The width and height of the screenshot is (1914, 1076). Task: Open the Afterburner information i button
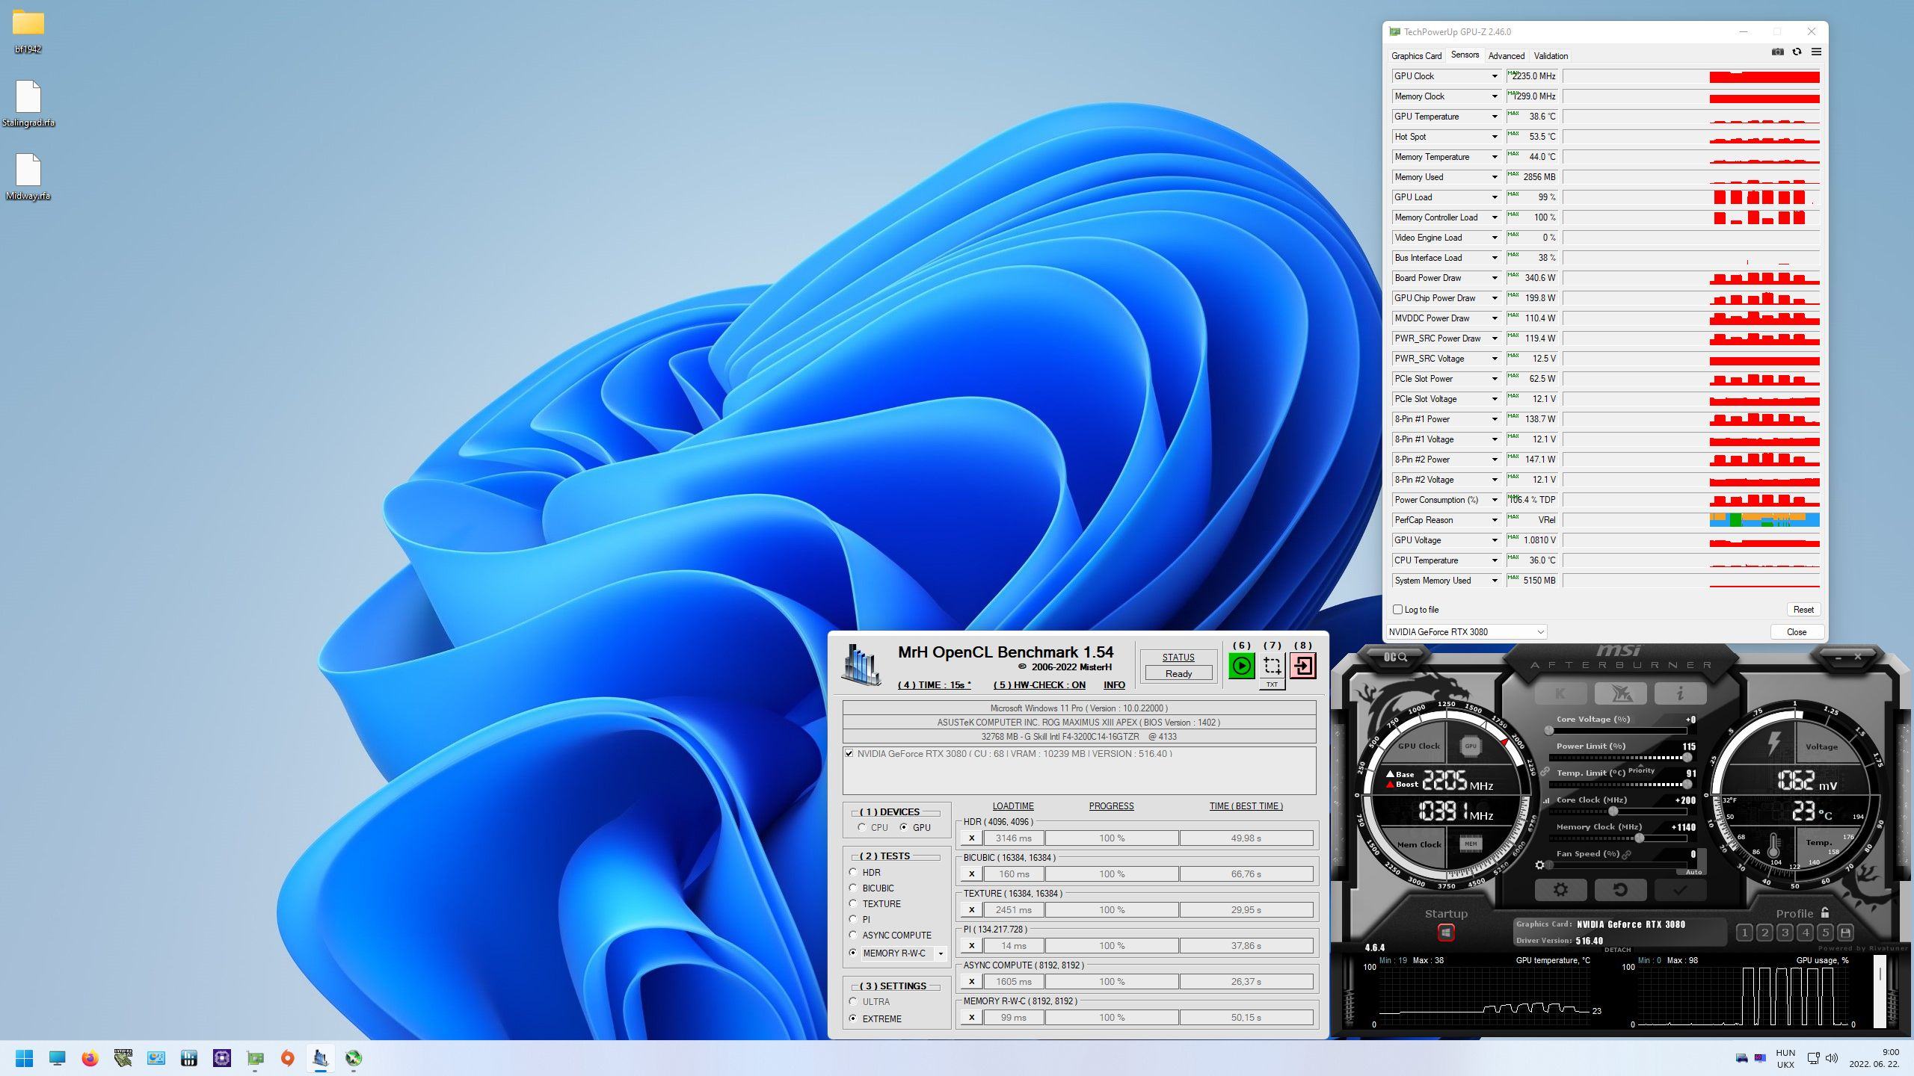[x=1680, y=693]
